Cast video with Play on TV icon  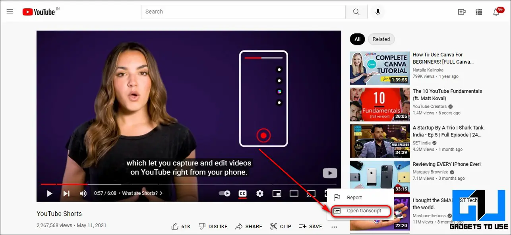[x=311, y=194]
